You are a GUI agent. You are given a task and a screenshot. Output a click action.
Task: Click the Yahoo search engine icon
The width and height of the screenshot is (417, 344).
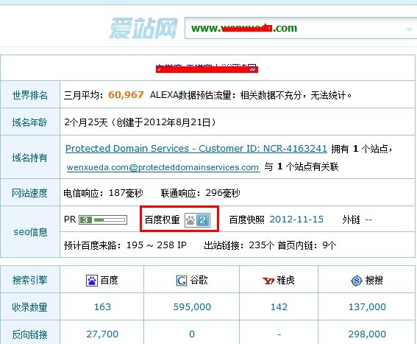click(268, 281)
